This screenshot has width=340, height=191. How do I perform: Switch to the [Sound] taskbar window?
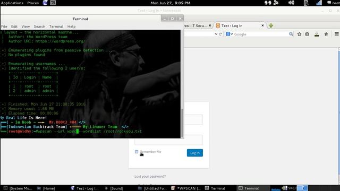(114, 188)
